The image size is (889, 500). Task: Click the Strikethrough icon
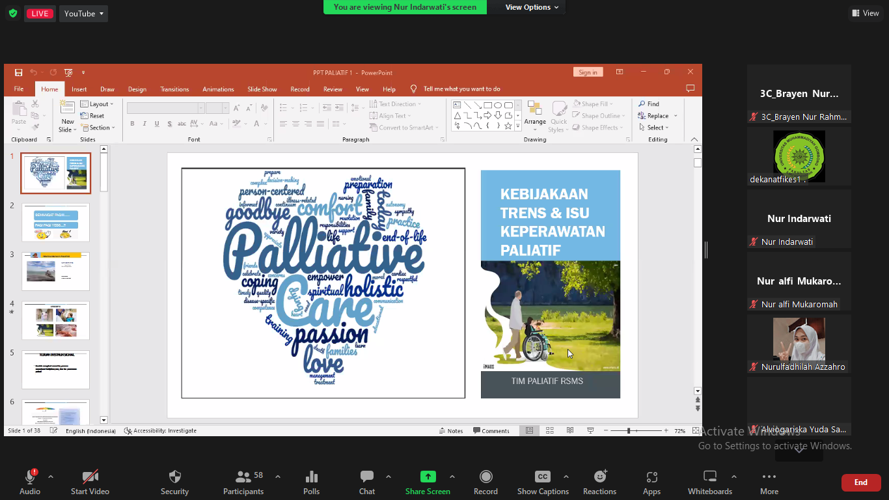[170, 124]
